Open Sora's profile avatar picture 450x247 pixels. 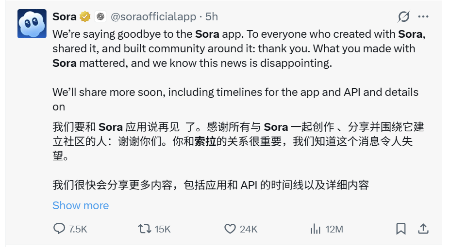(x=32, y=24)
